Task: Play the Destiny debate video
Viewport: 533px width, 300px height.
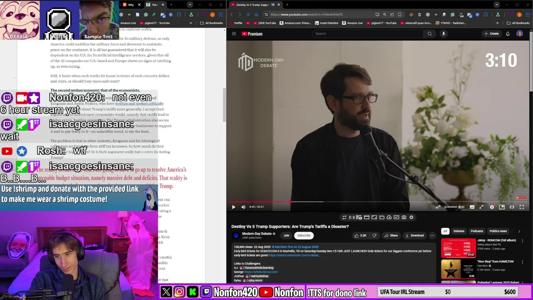Action: tap(234, 207)
